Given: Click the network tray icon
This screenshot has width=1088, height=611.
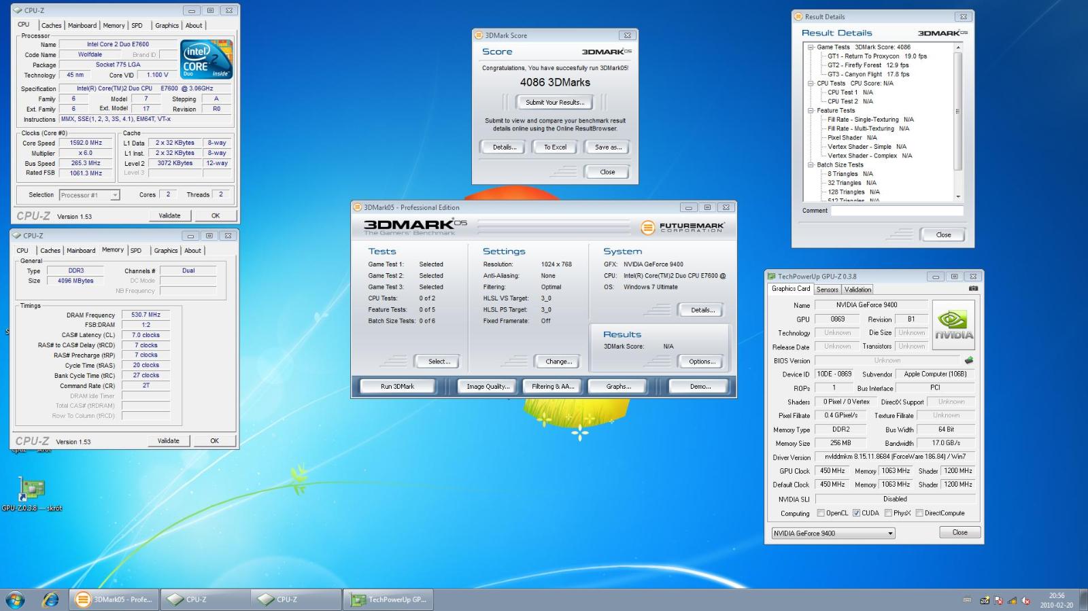Looking at the screenshot, I should tap(1012, 600).
